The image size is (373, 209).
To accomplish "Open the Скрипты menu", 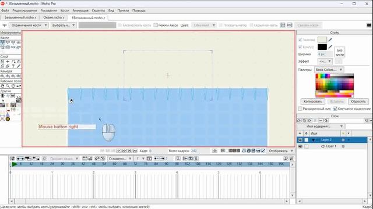I will [x=98, y=10].
